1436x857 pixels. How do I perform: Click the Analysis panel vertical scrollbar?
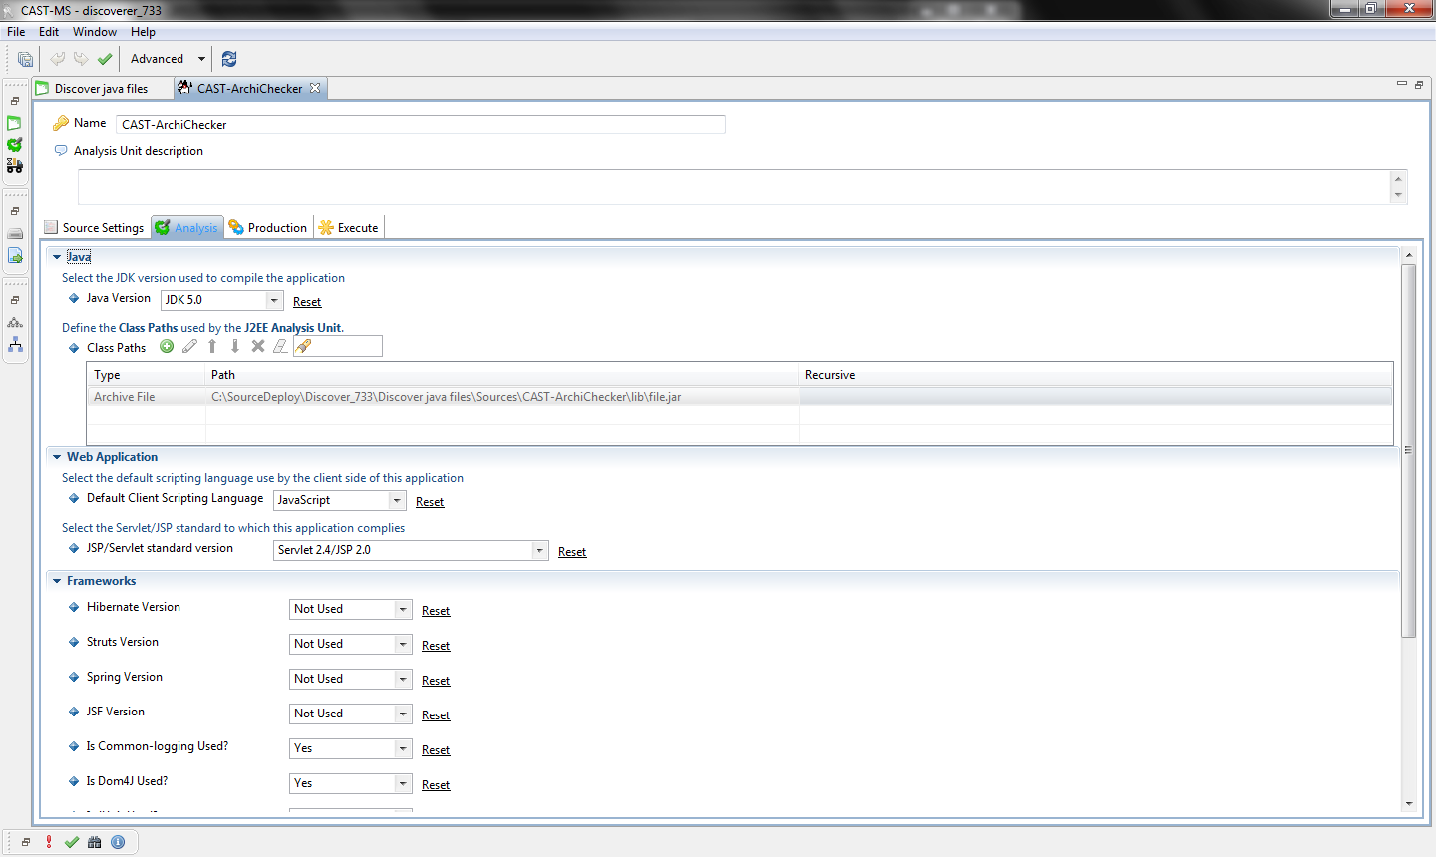click(1408, 448)
